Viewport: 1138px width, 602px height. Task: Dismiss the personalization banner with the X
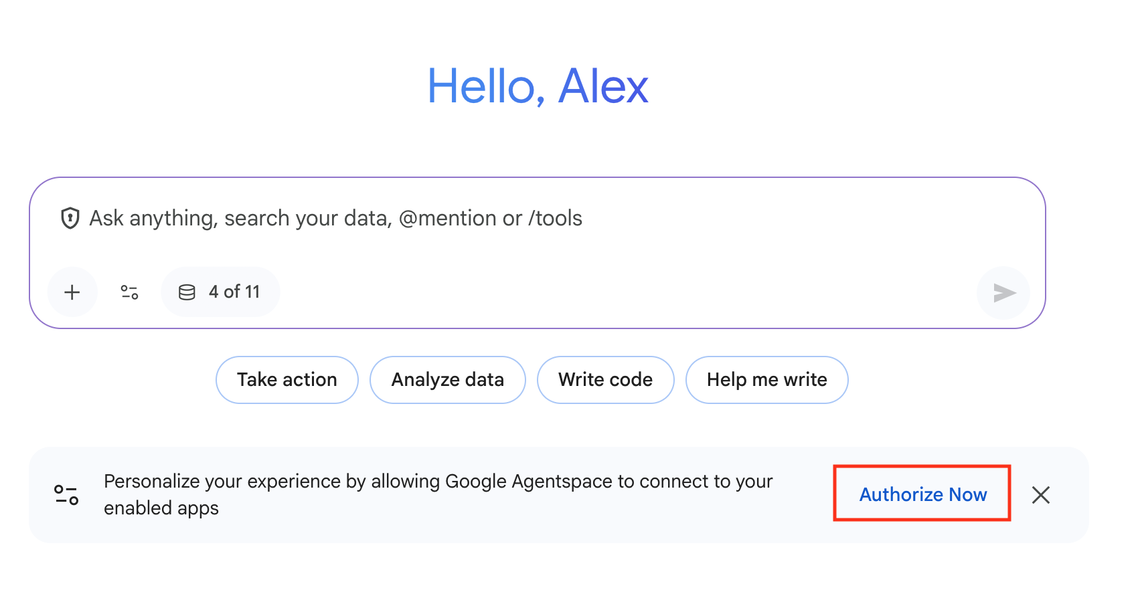point(1041,495)
